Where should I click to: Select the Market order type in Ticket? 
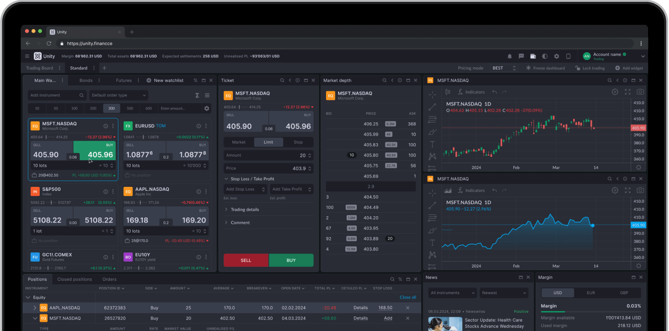239,142
